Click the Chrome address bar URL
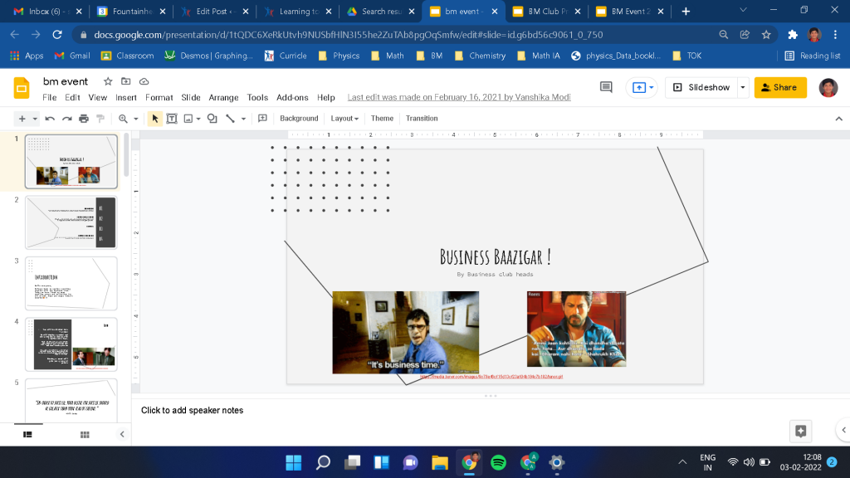 pyautogui.click(x=348, y=35)
